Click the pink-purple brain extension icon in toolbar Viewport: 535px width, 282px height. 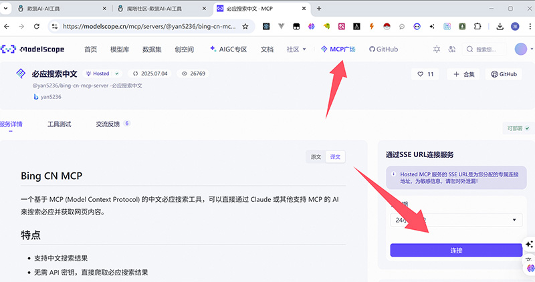click(311, 26)
